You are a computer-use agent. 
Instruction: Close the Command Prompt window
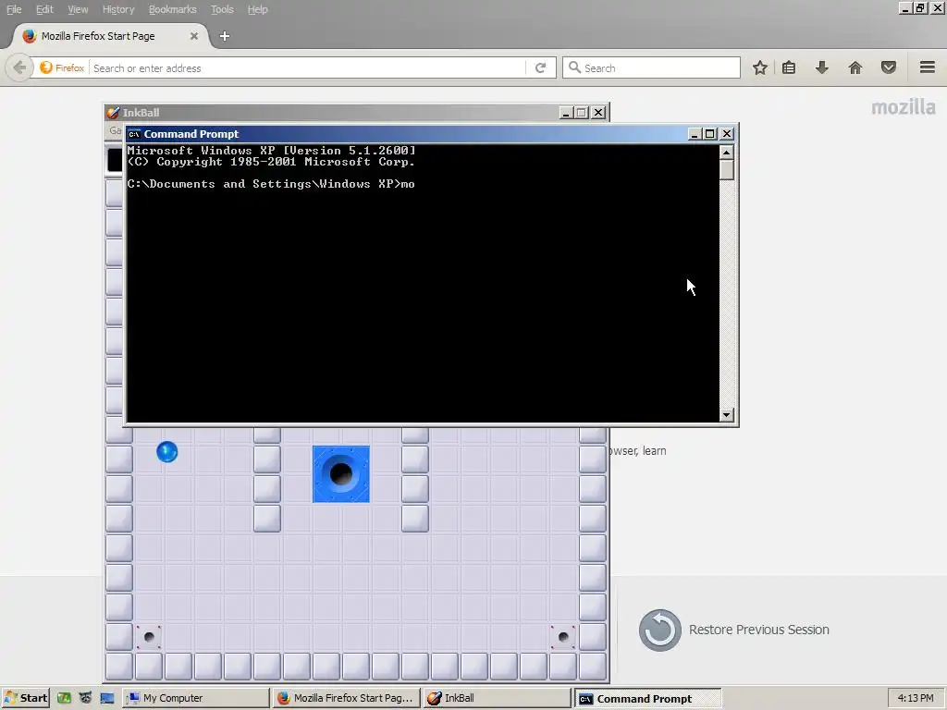[727, 134]
